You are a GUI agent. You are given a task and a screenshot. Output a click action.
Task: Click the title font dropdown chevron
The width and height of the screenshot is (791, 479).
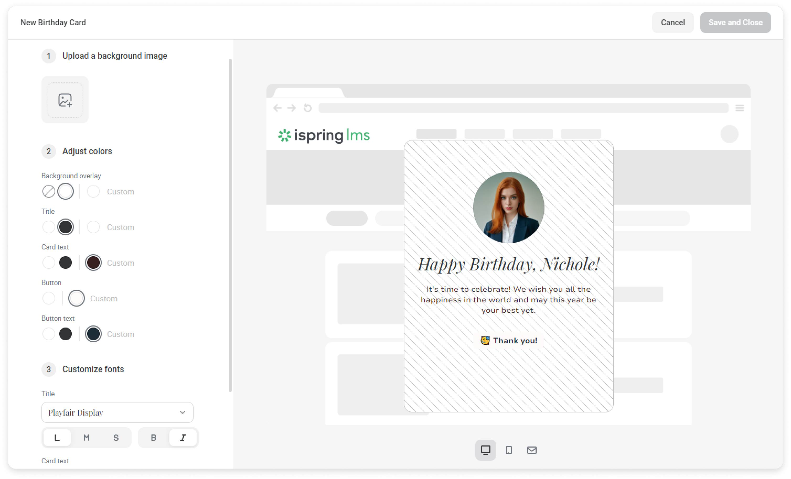point(182,413)
